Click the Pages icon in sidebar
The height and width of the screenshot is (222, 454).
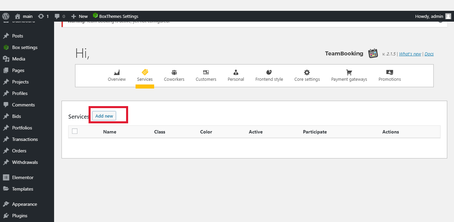6,70
